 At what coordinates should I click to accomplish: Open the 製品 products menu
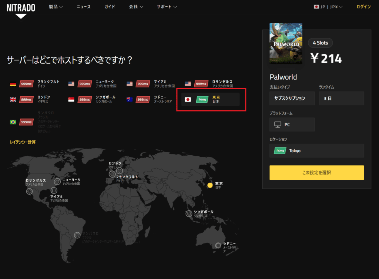[56, 7]
